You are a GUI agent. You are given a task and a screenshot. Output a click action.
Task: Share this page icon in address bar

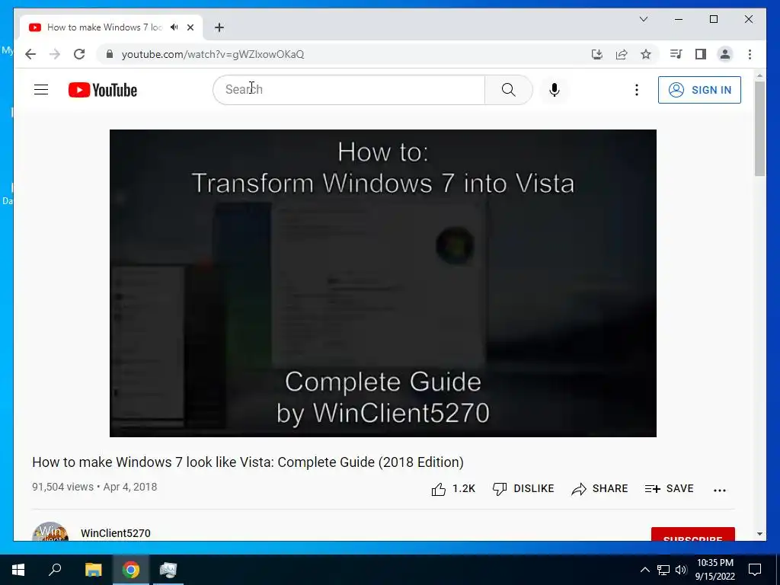(x=622, y=54)
